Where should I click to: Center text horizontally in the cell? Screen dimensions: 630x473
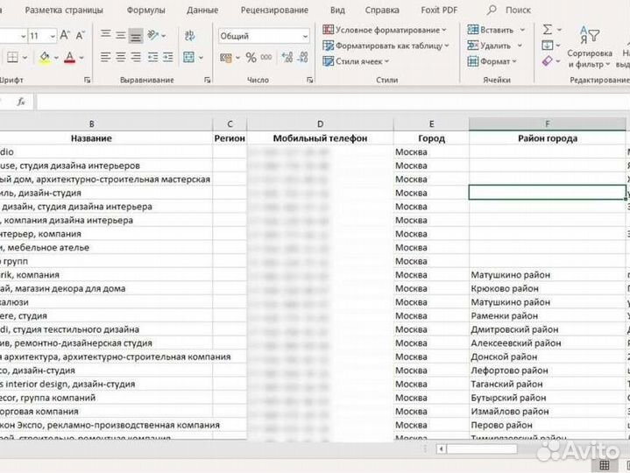pyautogui.click(x=121, y=57)
